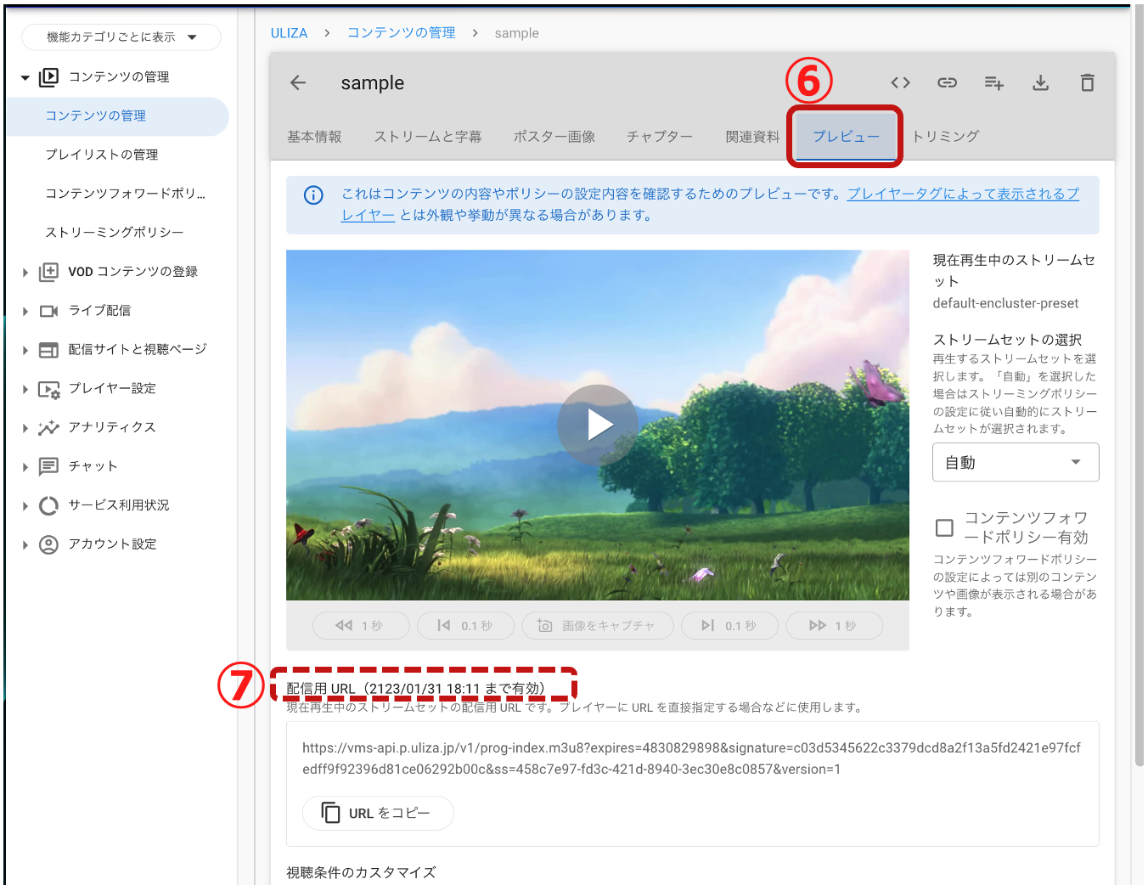Open the embed code icon
The image size is (1148, 885).
pos(900,82)
